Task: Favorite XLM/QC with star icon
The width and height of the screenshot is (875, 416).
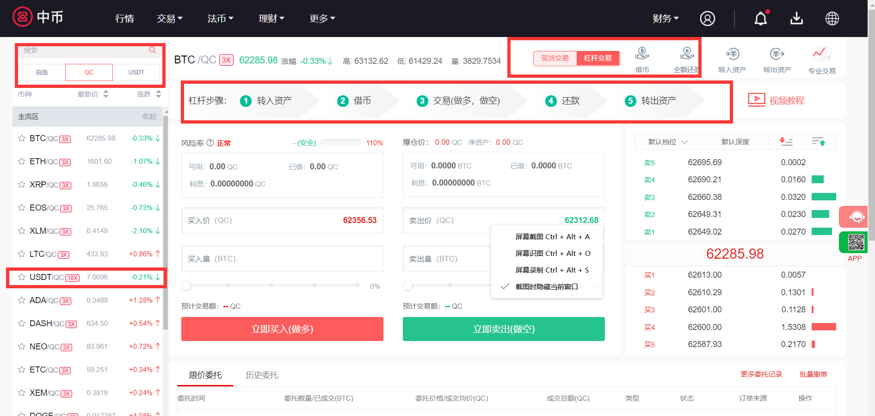Action: [x=21, y=231]
